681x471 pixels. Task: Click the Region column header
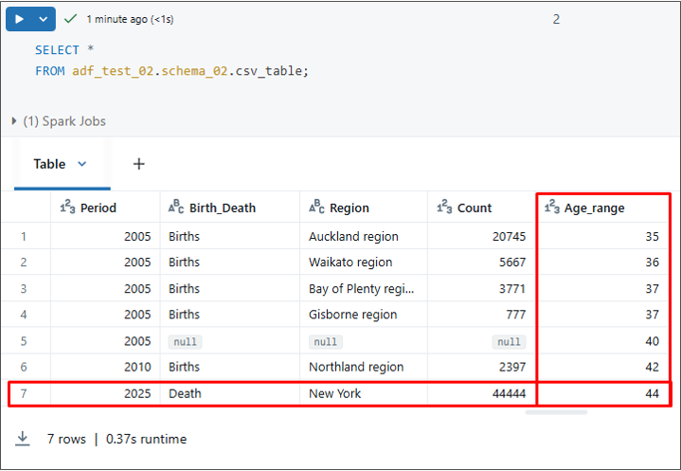point(350,208)
